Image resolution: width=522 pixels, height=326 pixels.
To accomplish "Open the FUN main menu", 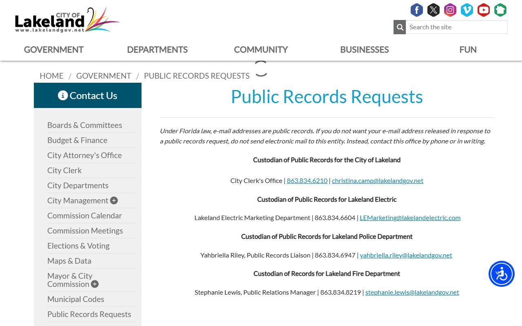I will click(x=468, y=50).
